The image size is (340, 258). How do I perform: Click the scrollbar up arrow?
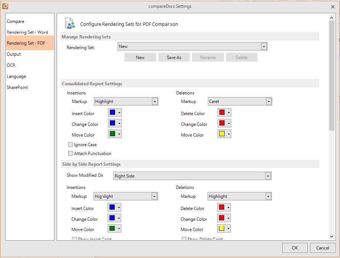(331, 18)
